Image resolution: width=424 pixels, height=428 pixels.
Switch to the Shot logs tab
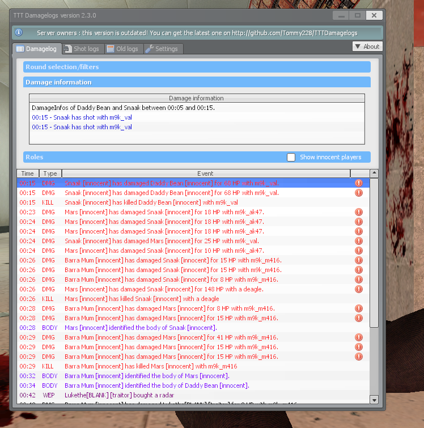[x=82, y=49]
